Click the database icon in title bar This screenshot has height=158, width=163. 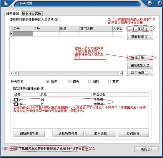pos(5,3)
